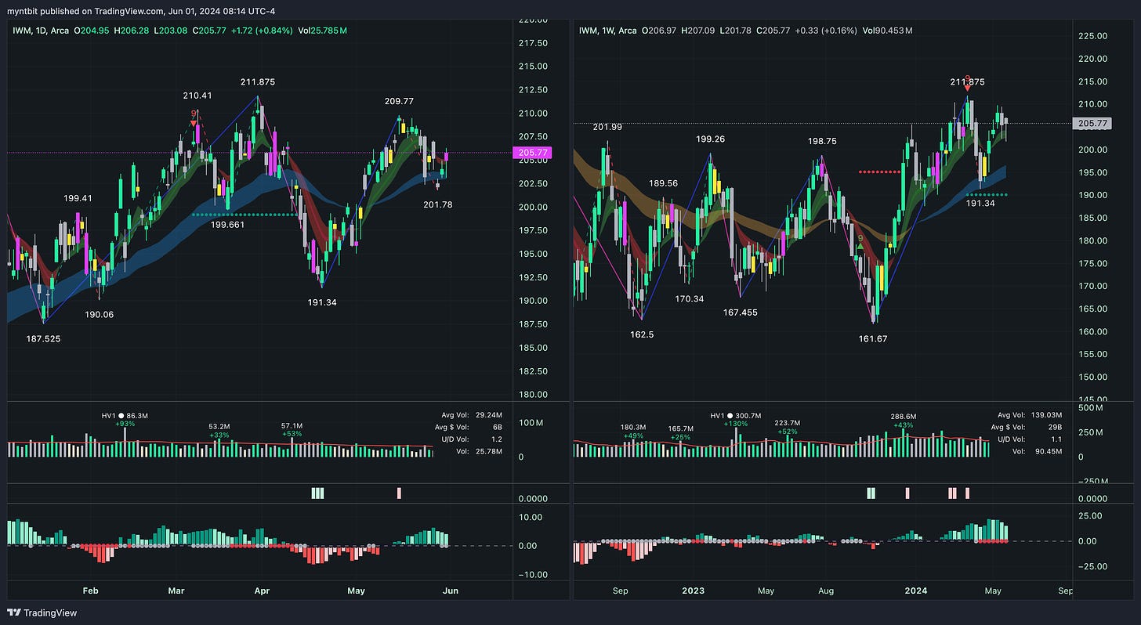1141x625 pixels.
Task: Select the 'IWM, 1W, Arca' symbol header
Action: coord(607,31)
